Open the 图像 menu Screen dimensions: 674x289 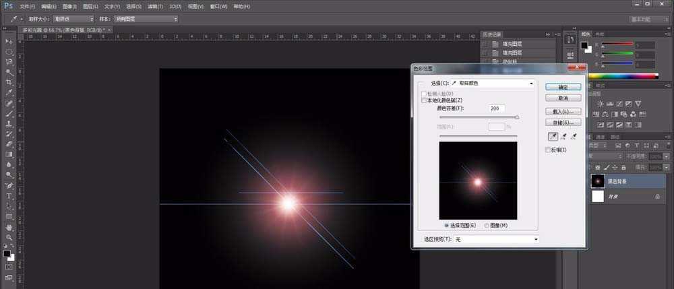pos(69,5)
